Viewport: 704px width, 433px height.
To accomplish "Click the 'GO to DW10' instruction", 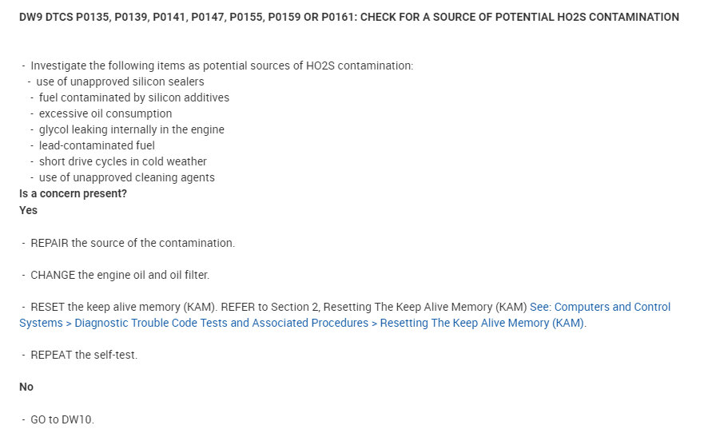I will (x=62, y=419).
